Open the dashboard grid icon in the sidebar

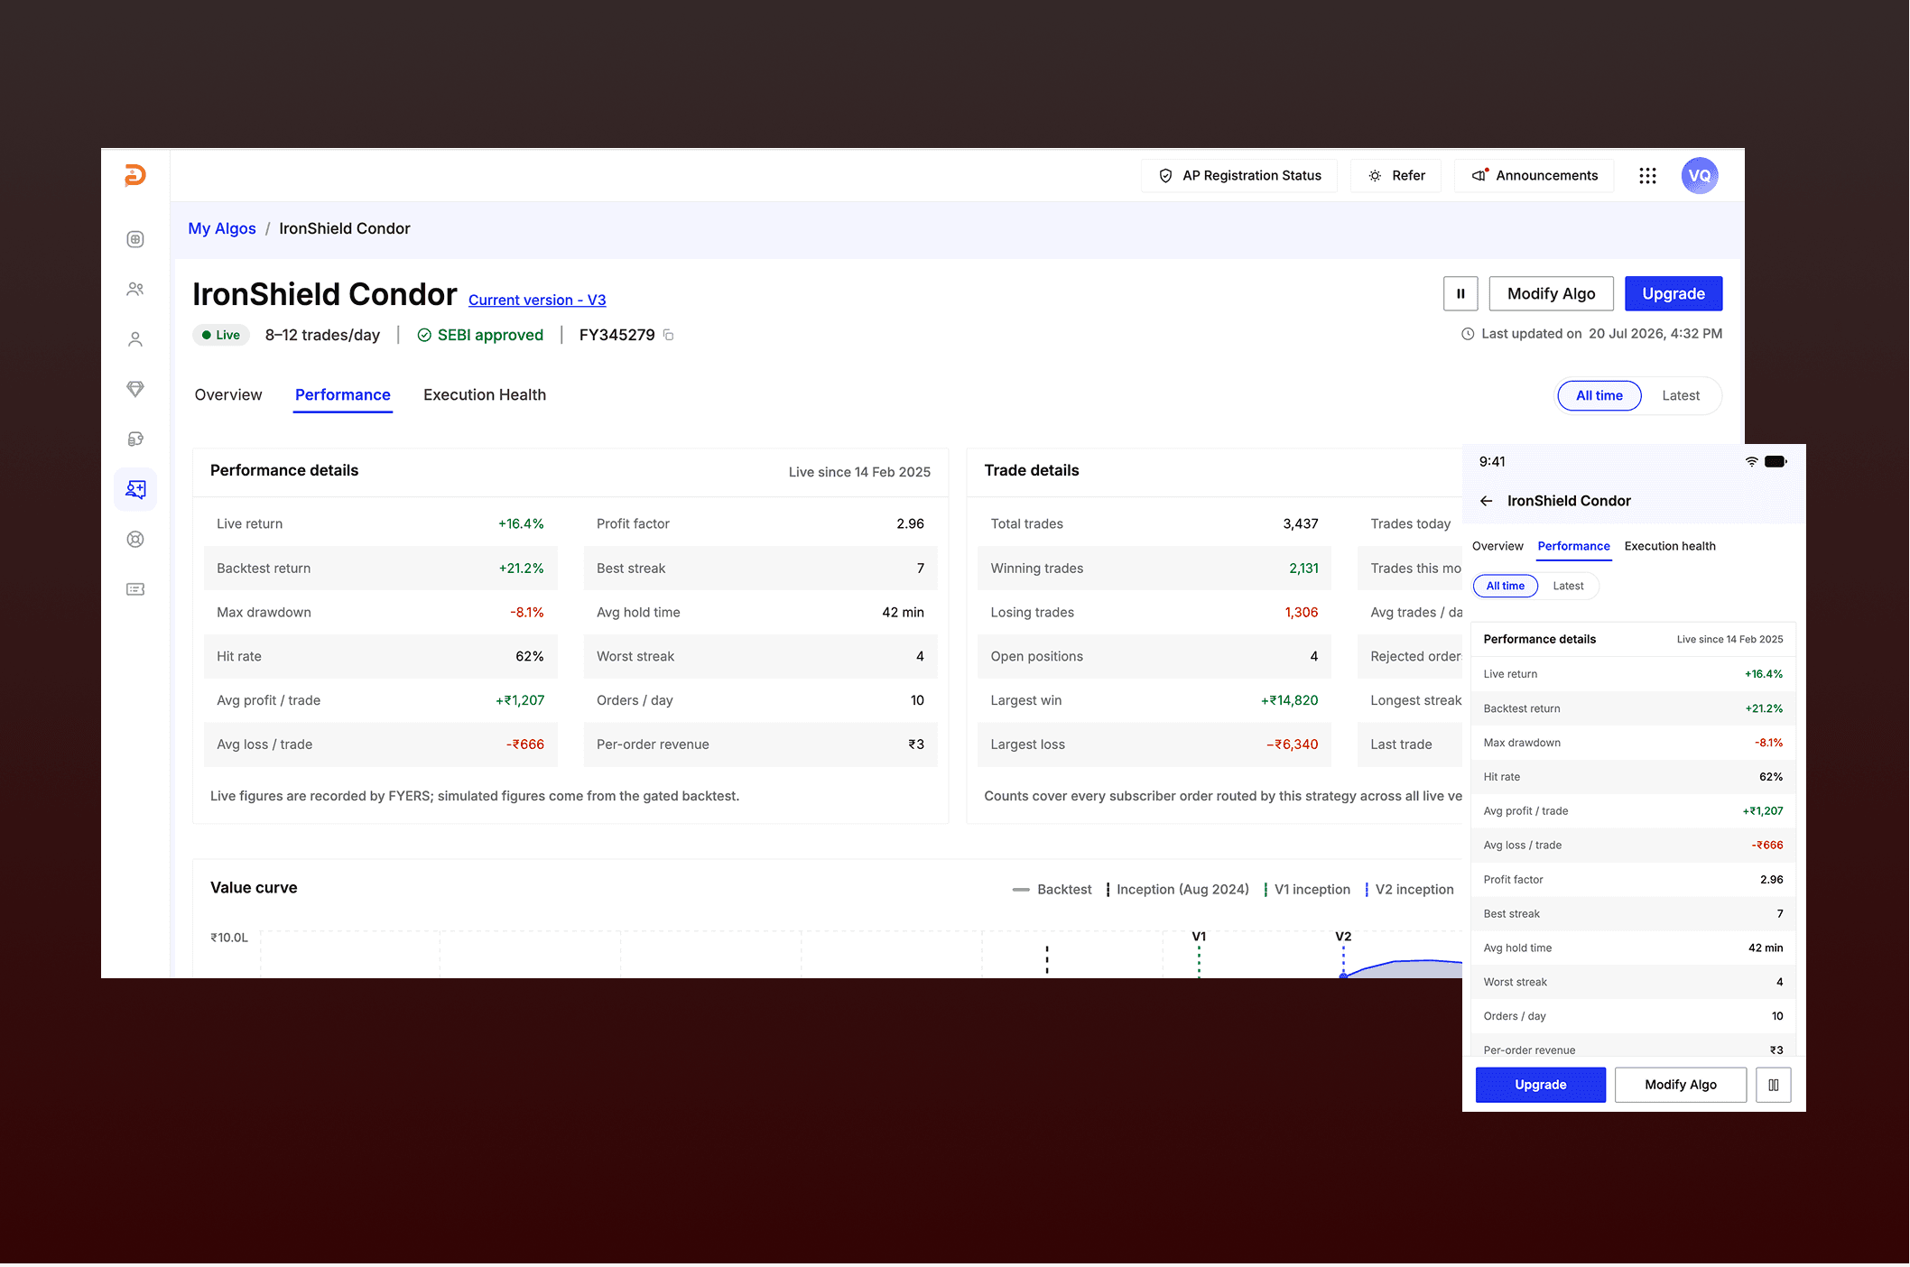click(x=135, y=239)
